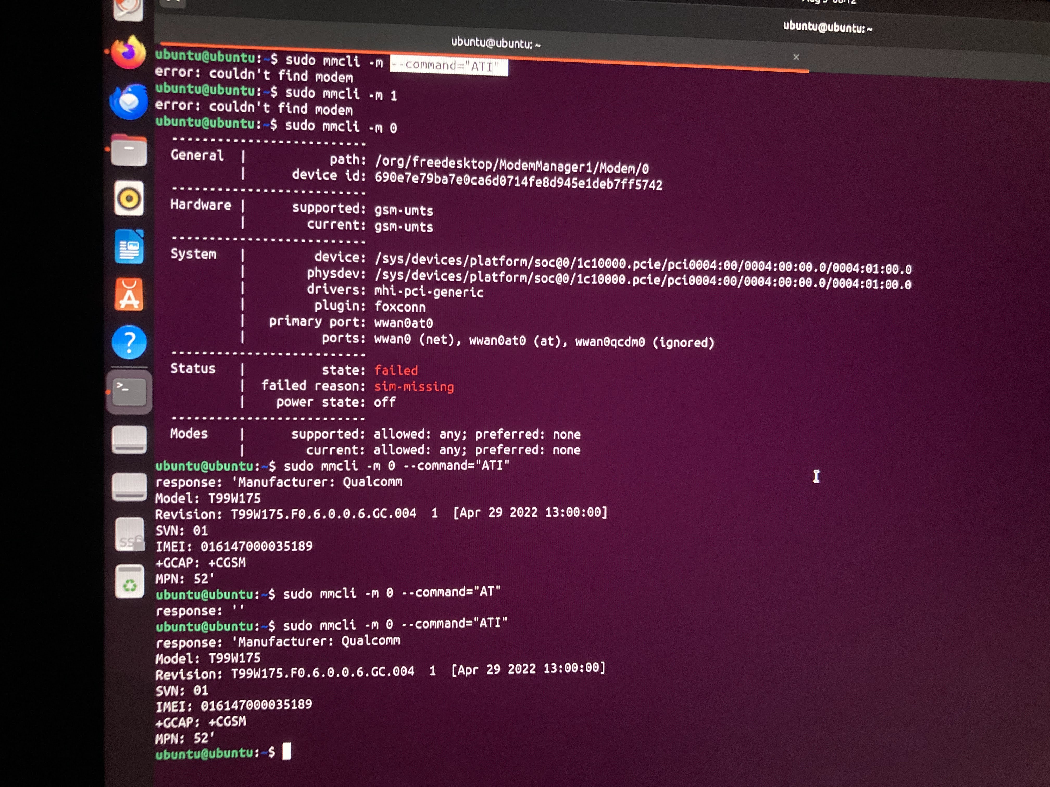Click the primary port 'wwan0at0' value

(x=403, y=323)
